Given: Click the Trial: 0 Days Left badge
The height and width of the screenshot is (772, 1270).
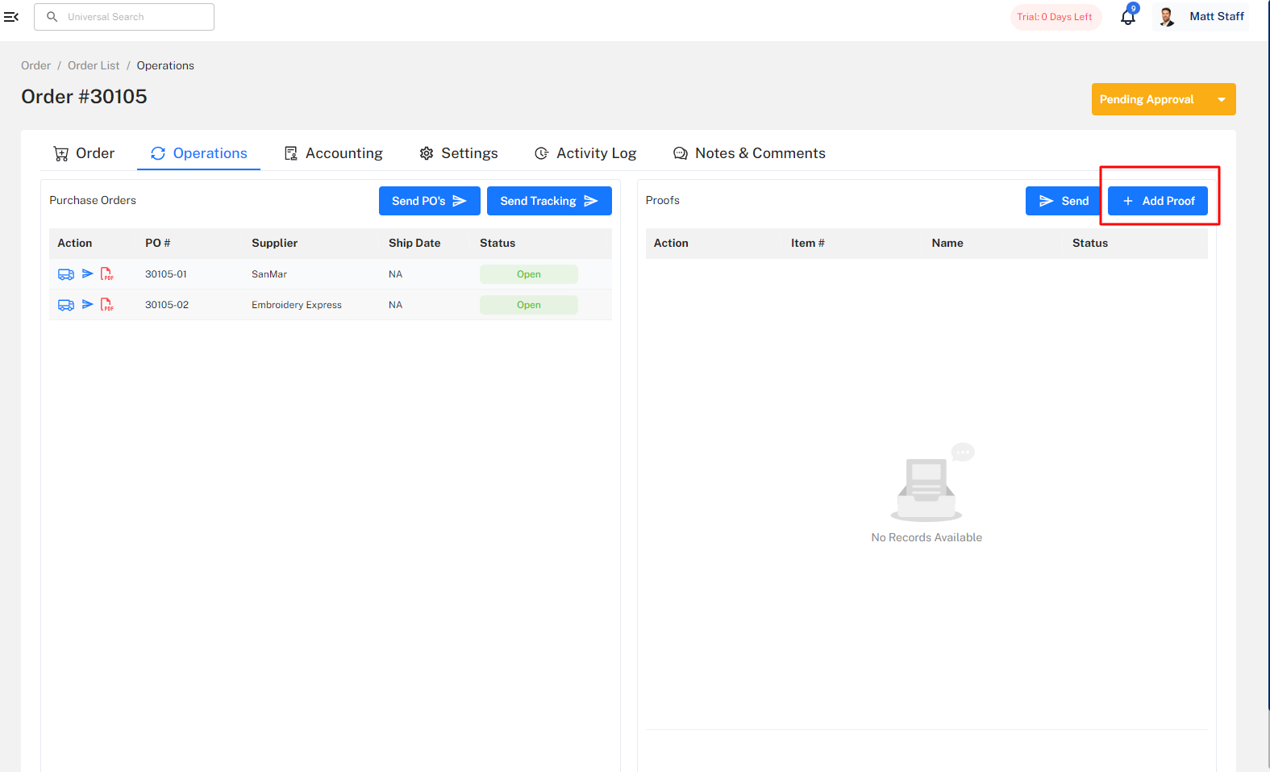Looking at the screenshot, I should tap(1055, 17).
